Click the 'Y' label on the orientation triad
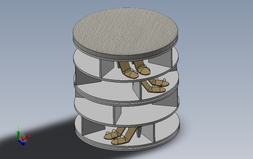 18,128
